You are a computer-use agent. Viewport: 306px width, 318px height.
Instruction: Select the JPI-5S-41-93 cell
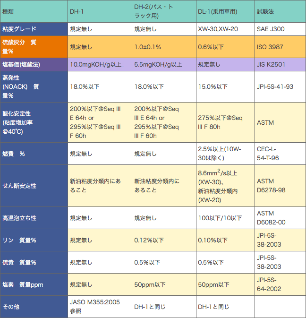(x=279, y=86)
